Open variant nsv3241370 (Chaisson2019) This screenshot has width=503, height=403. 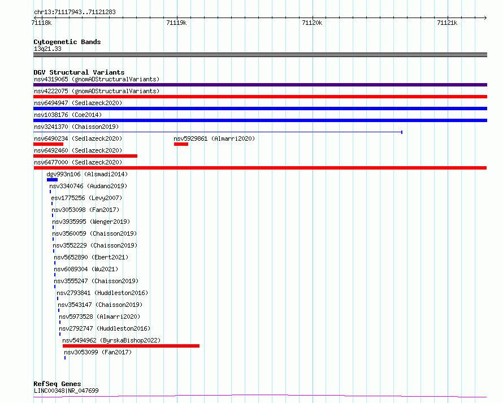point(76,127)
